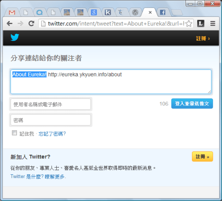Click the yellow 註冊 sign up button
222x201 pixels.
point(202,156)
